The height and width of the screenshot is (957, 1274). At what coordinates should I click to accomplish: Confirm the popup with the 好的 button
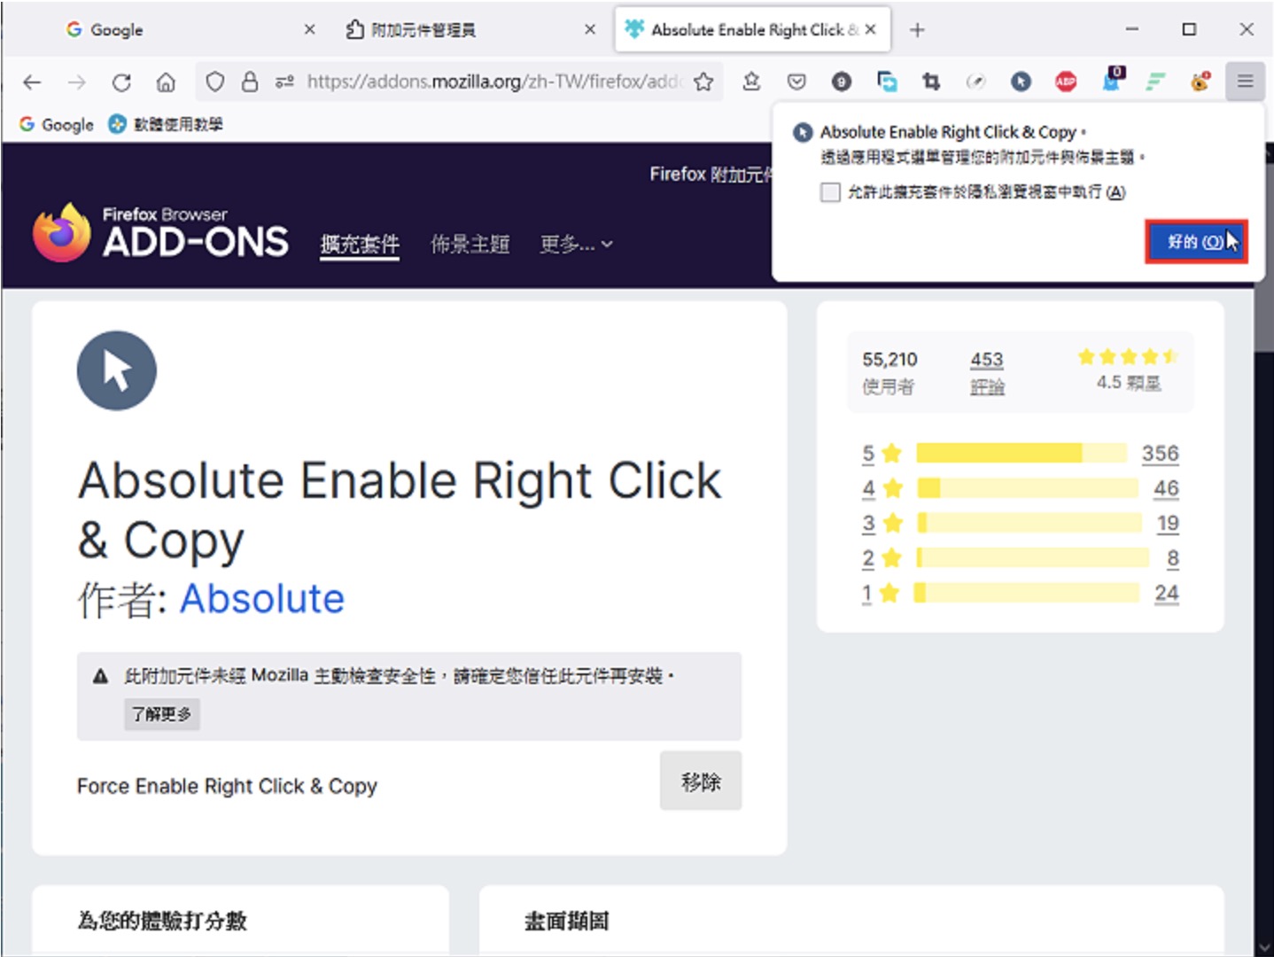(1196, 242)
